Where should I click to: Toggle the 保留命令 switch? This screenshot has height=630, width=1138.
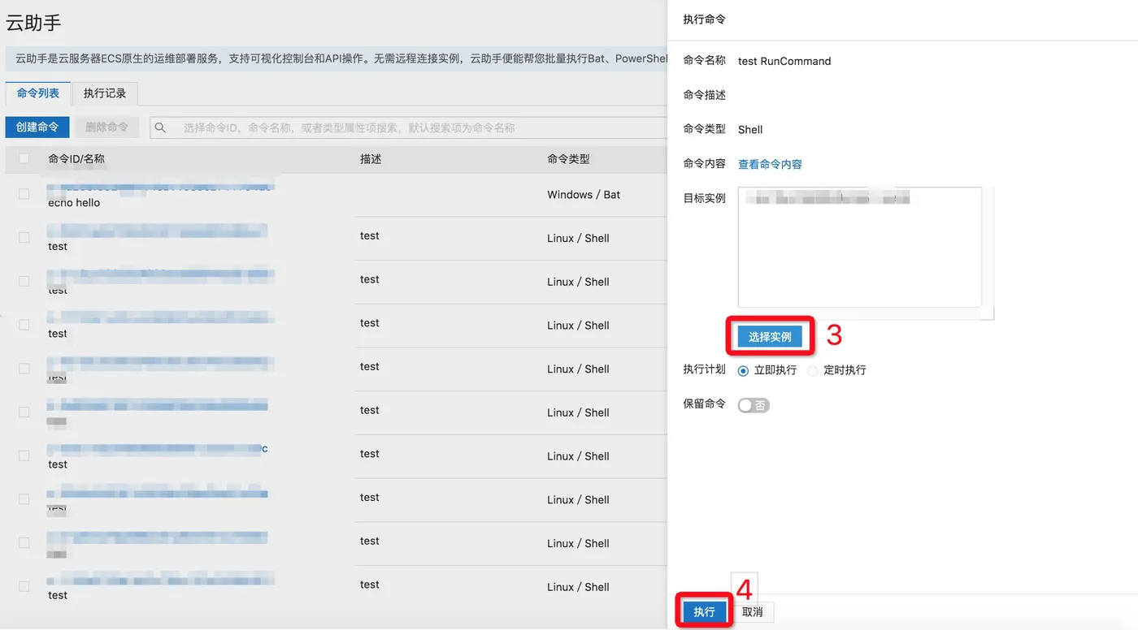click(754, 405)
